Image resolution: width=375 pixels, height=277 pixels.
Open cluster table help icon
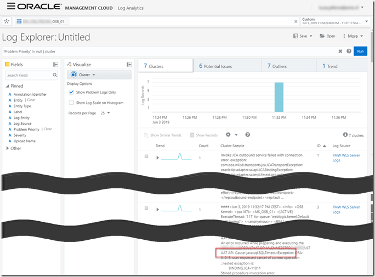(x=247, y=135)
